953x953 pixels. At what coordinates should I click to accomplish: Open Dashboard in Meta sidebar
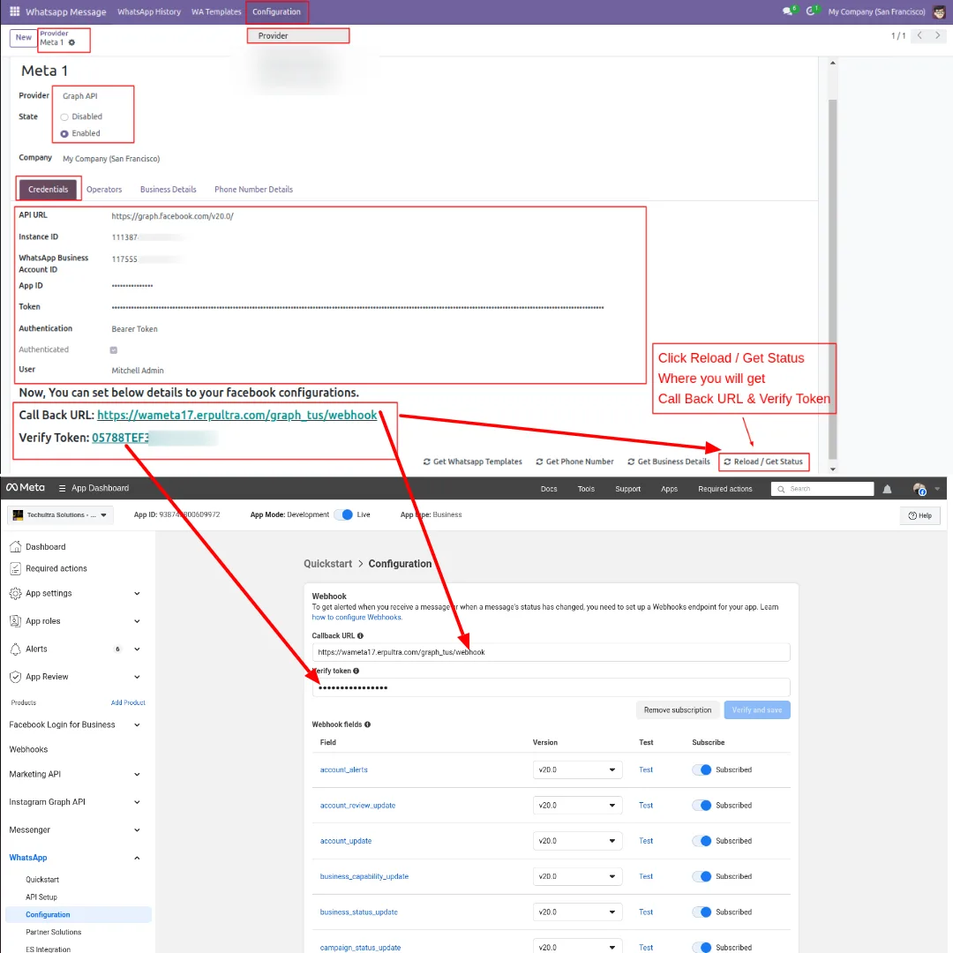pyautogui.click(x=45, y=547)
